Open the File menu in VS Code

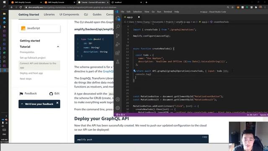pos(122,12)
